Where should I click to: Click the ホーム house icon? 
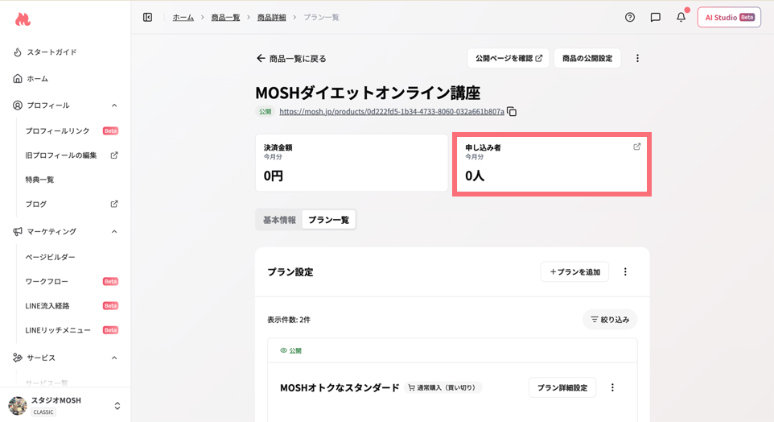(x=18, y=79)
